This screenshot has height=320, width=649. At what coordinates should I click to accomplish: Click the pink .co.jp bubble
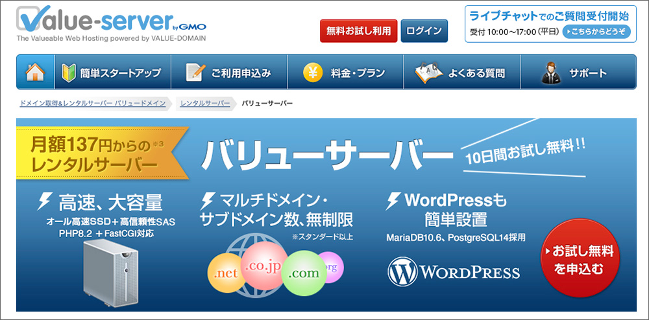tap(263, 266)
